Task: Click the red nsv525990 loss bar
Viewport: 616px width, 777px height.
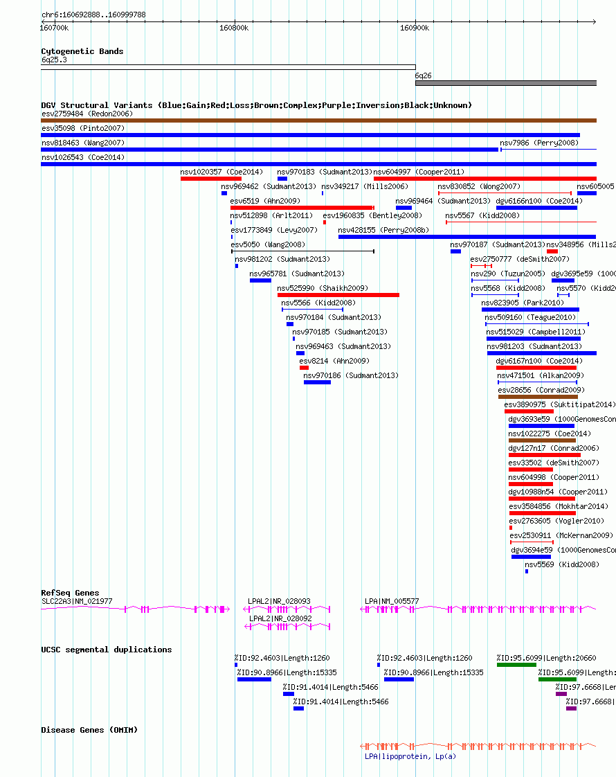Action: [x=338, y=295]
